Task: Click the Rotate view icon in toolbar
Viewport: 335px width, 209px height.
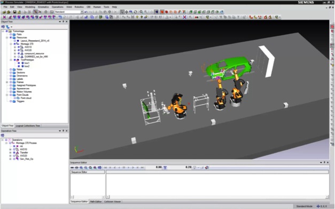Action: click(136, 12)
